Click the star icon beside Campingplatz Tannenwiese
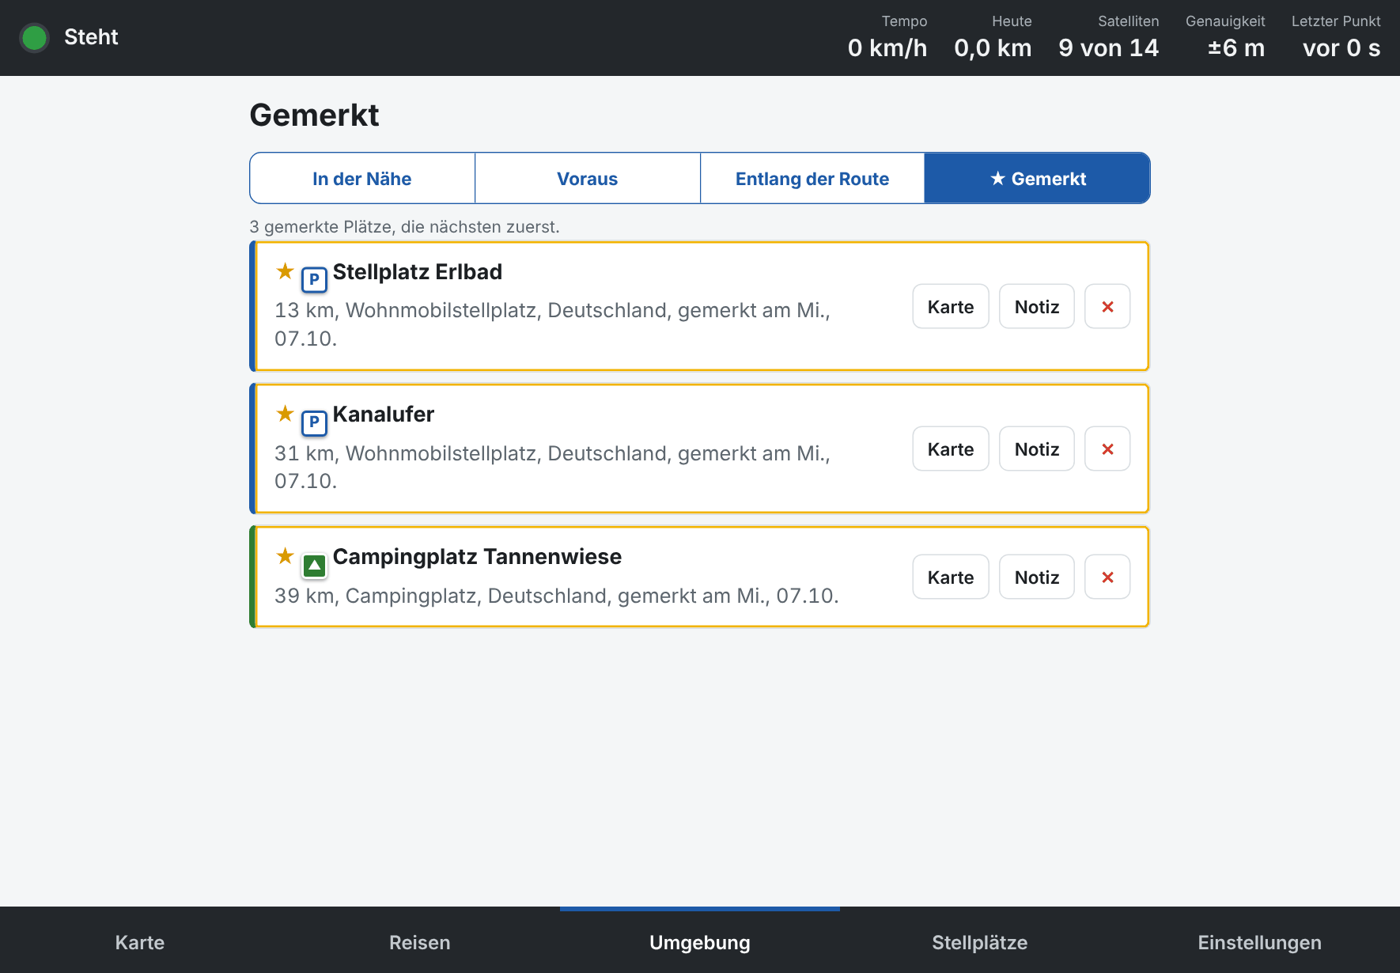1400x973 pixels. pyautogui.click(x=285, y=556)
